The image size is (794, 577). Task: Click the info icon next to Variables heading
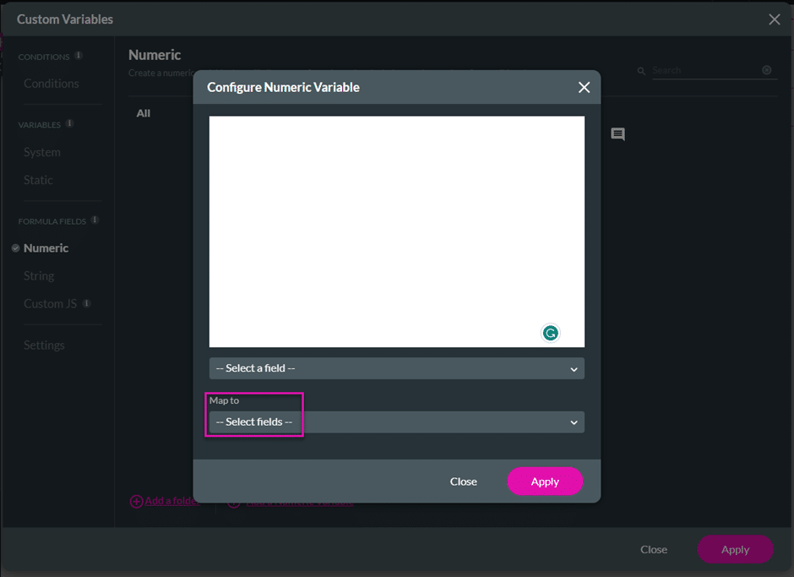coord(69,124)
